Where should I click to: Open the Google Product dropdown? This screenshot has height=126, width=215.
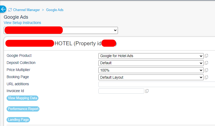click(x=151, y=56)
